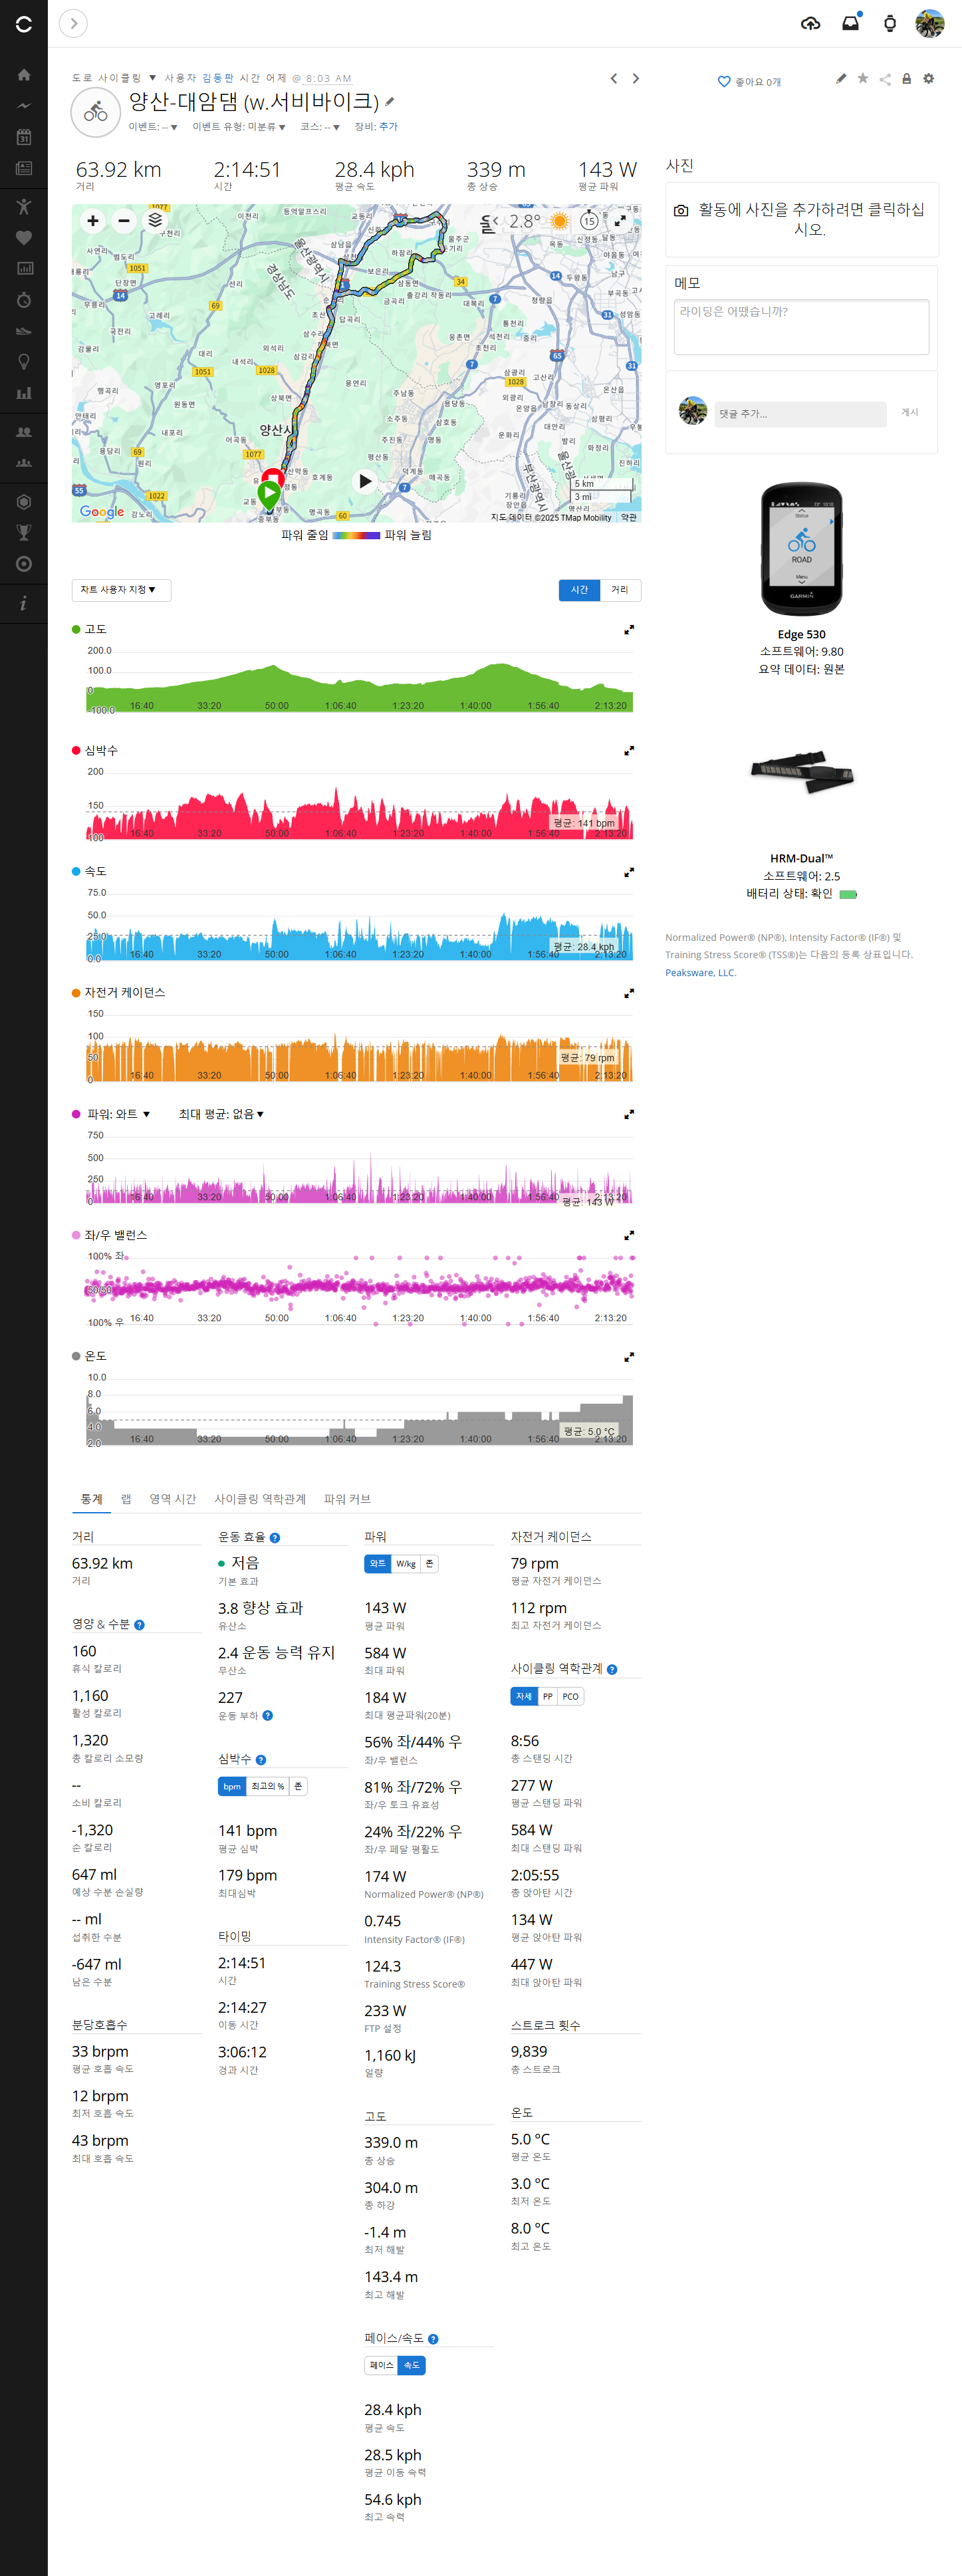
Task: Select 최고의 % in heart rate toggle
Action: click(267, 1786)
